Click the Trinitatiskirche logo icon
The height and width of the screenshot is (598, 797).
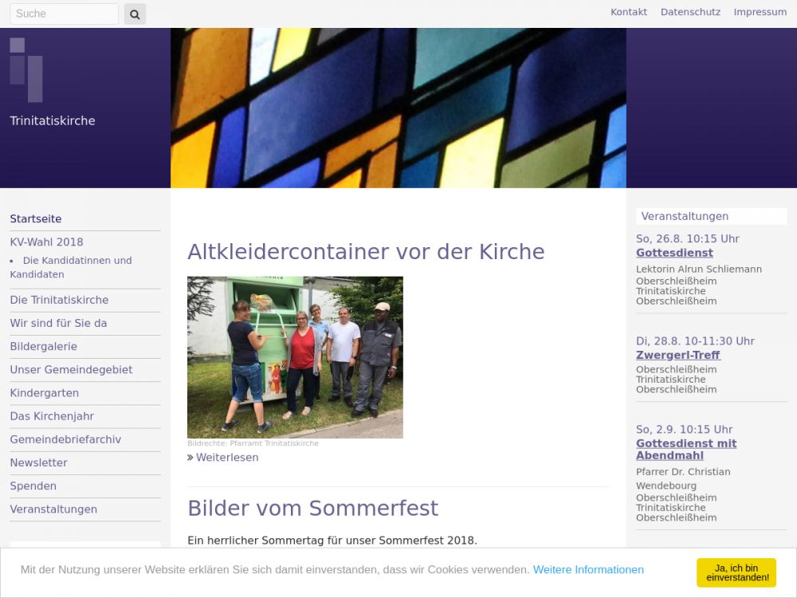point(26,69)
